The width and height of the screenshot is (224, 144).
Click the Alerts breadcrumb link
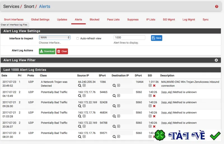point(45,6)
